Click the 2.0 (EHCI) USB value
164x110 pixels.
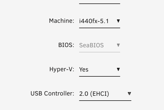point(94,94)
